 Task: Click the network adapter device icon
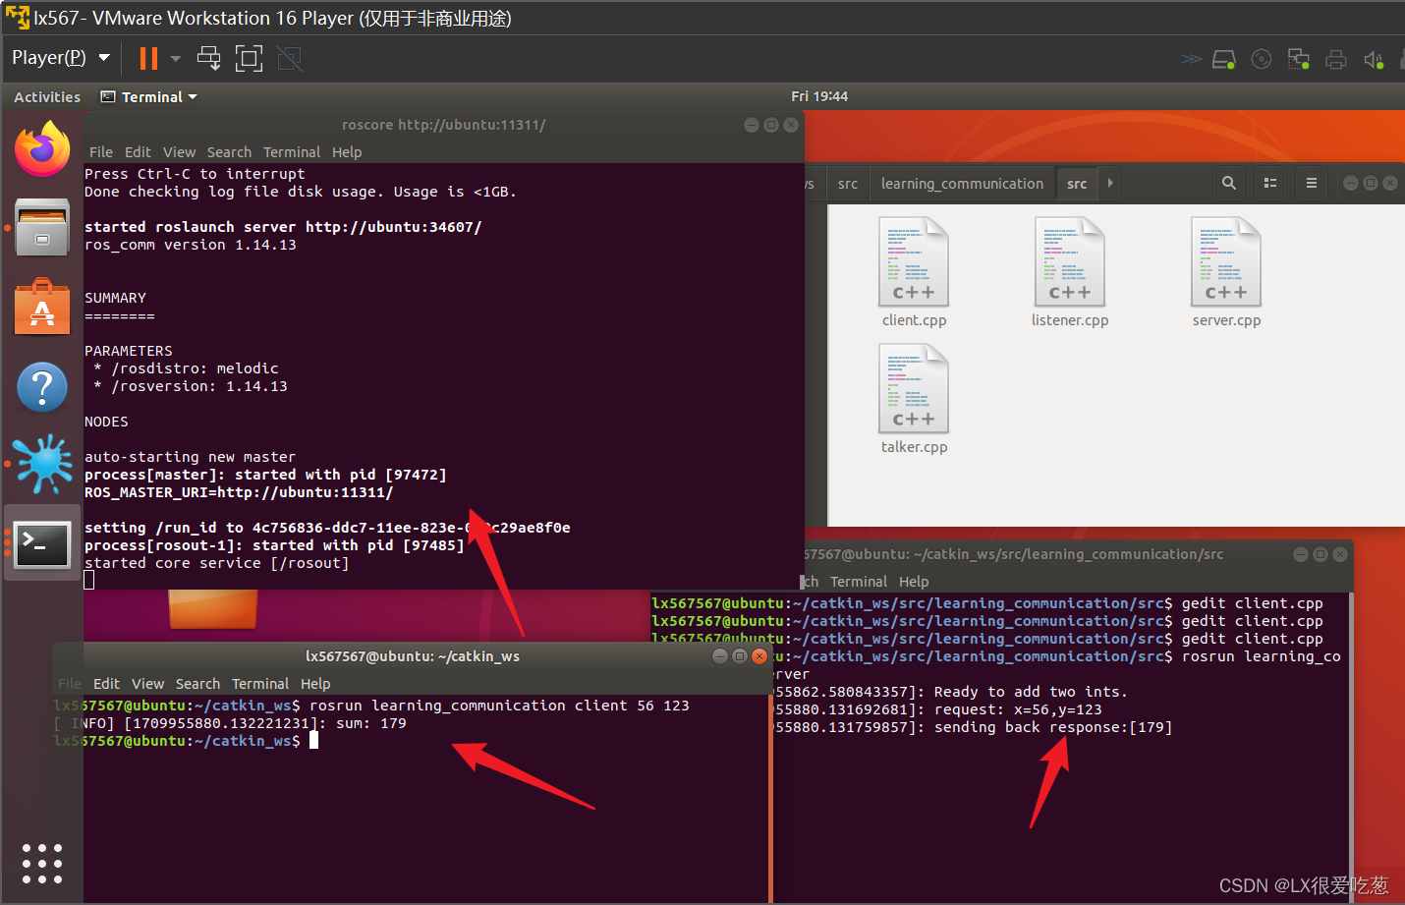click(x=1299, y=59)
